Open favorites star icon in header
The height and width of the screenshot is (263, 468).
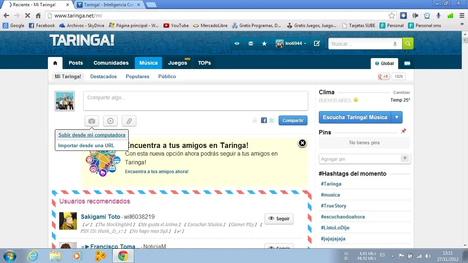[264, 43]
